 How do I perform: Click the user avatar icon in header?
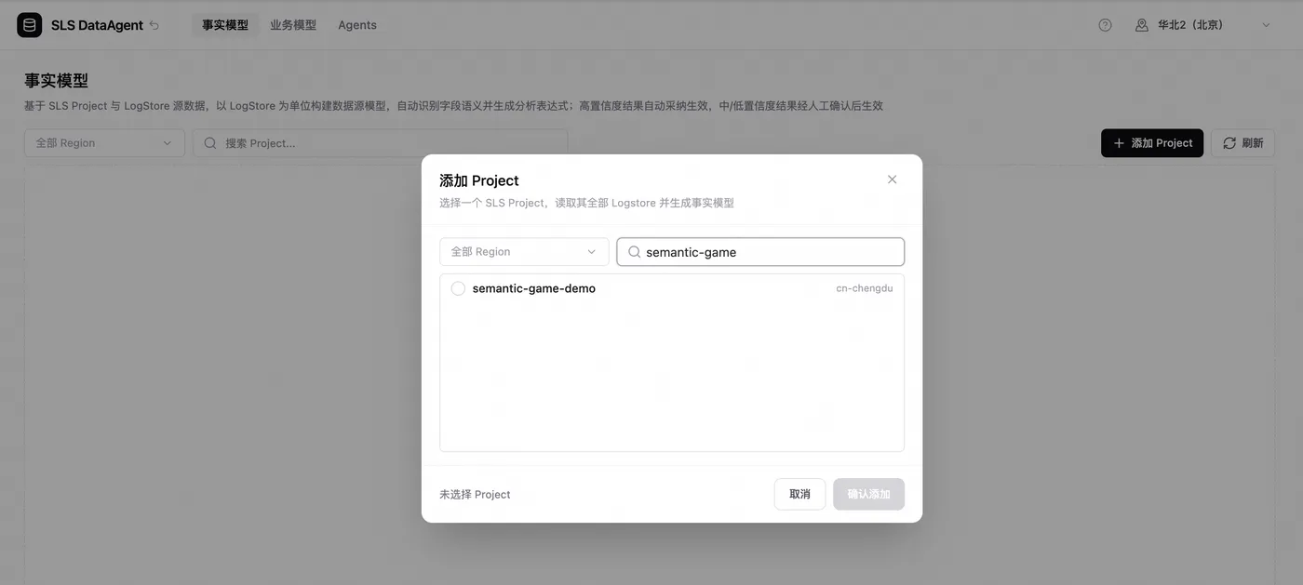pos(1142,25)
